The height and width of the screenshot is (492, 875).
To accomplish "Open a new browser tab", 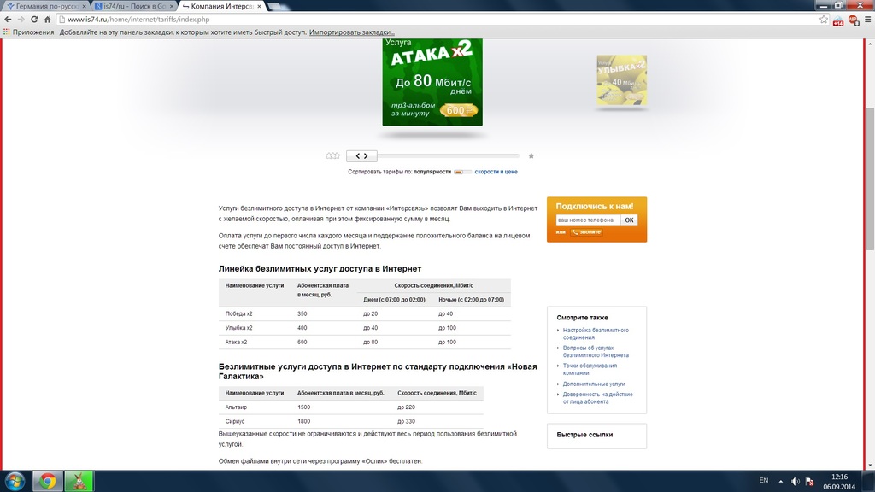I will [x=274, y=6].
